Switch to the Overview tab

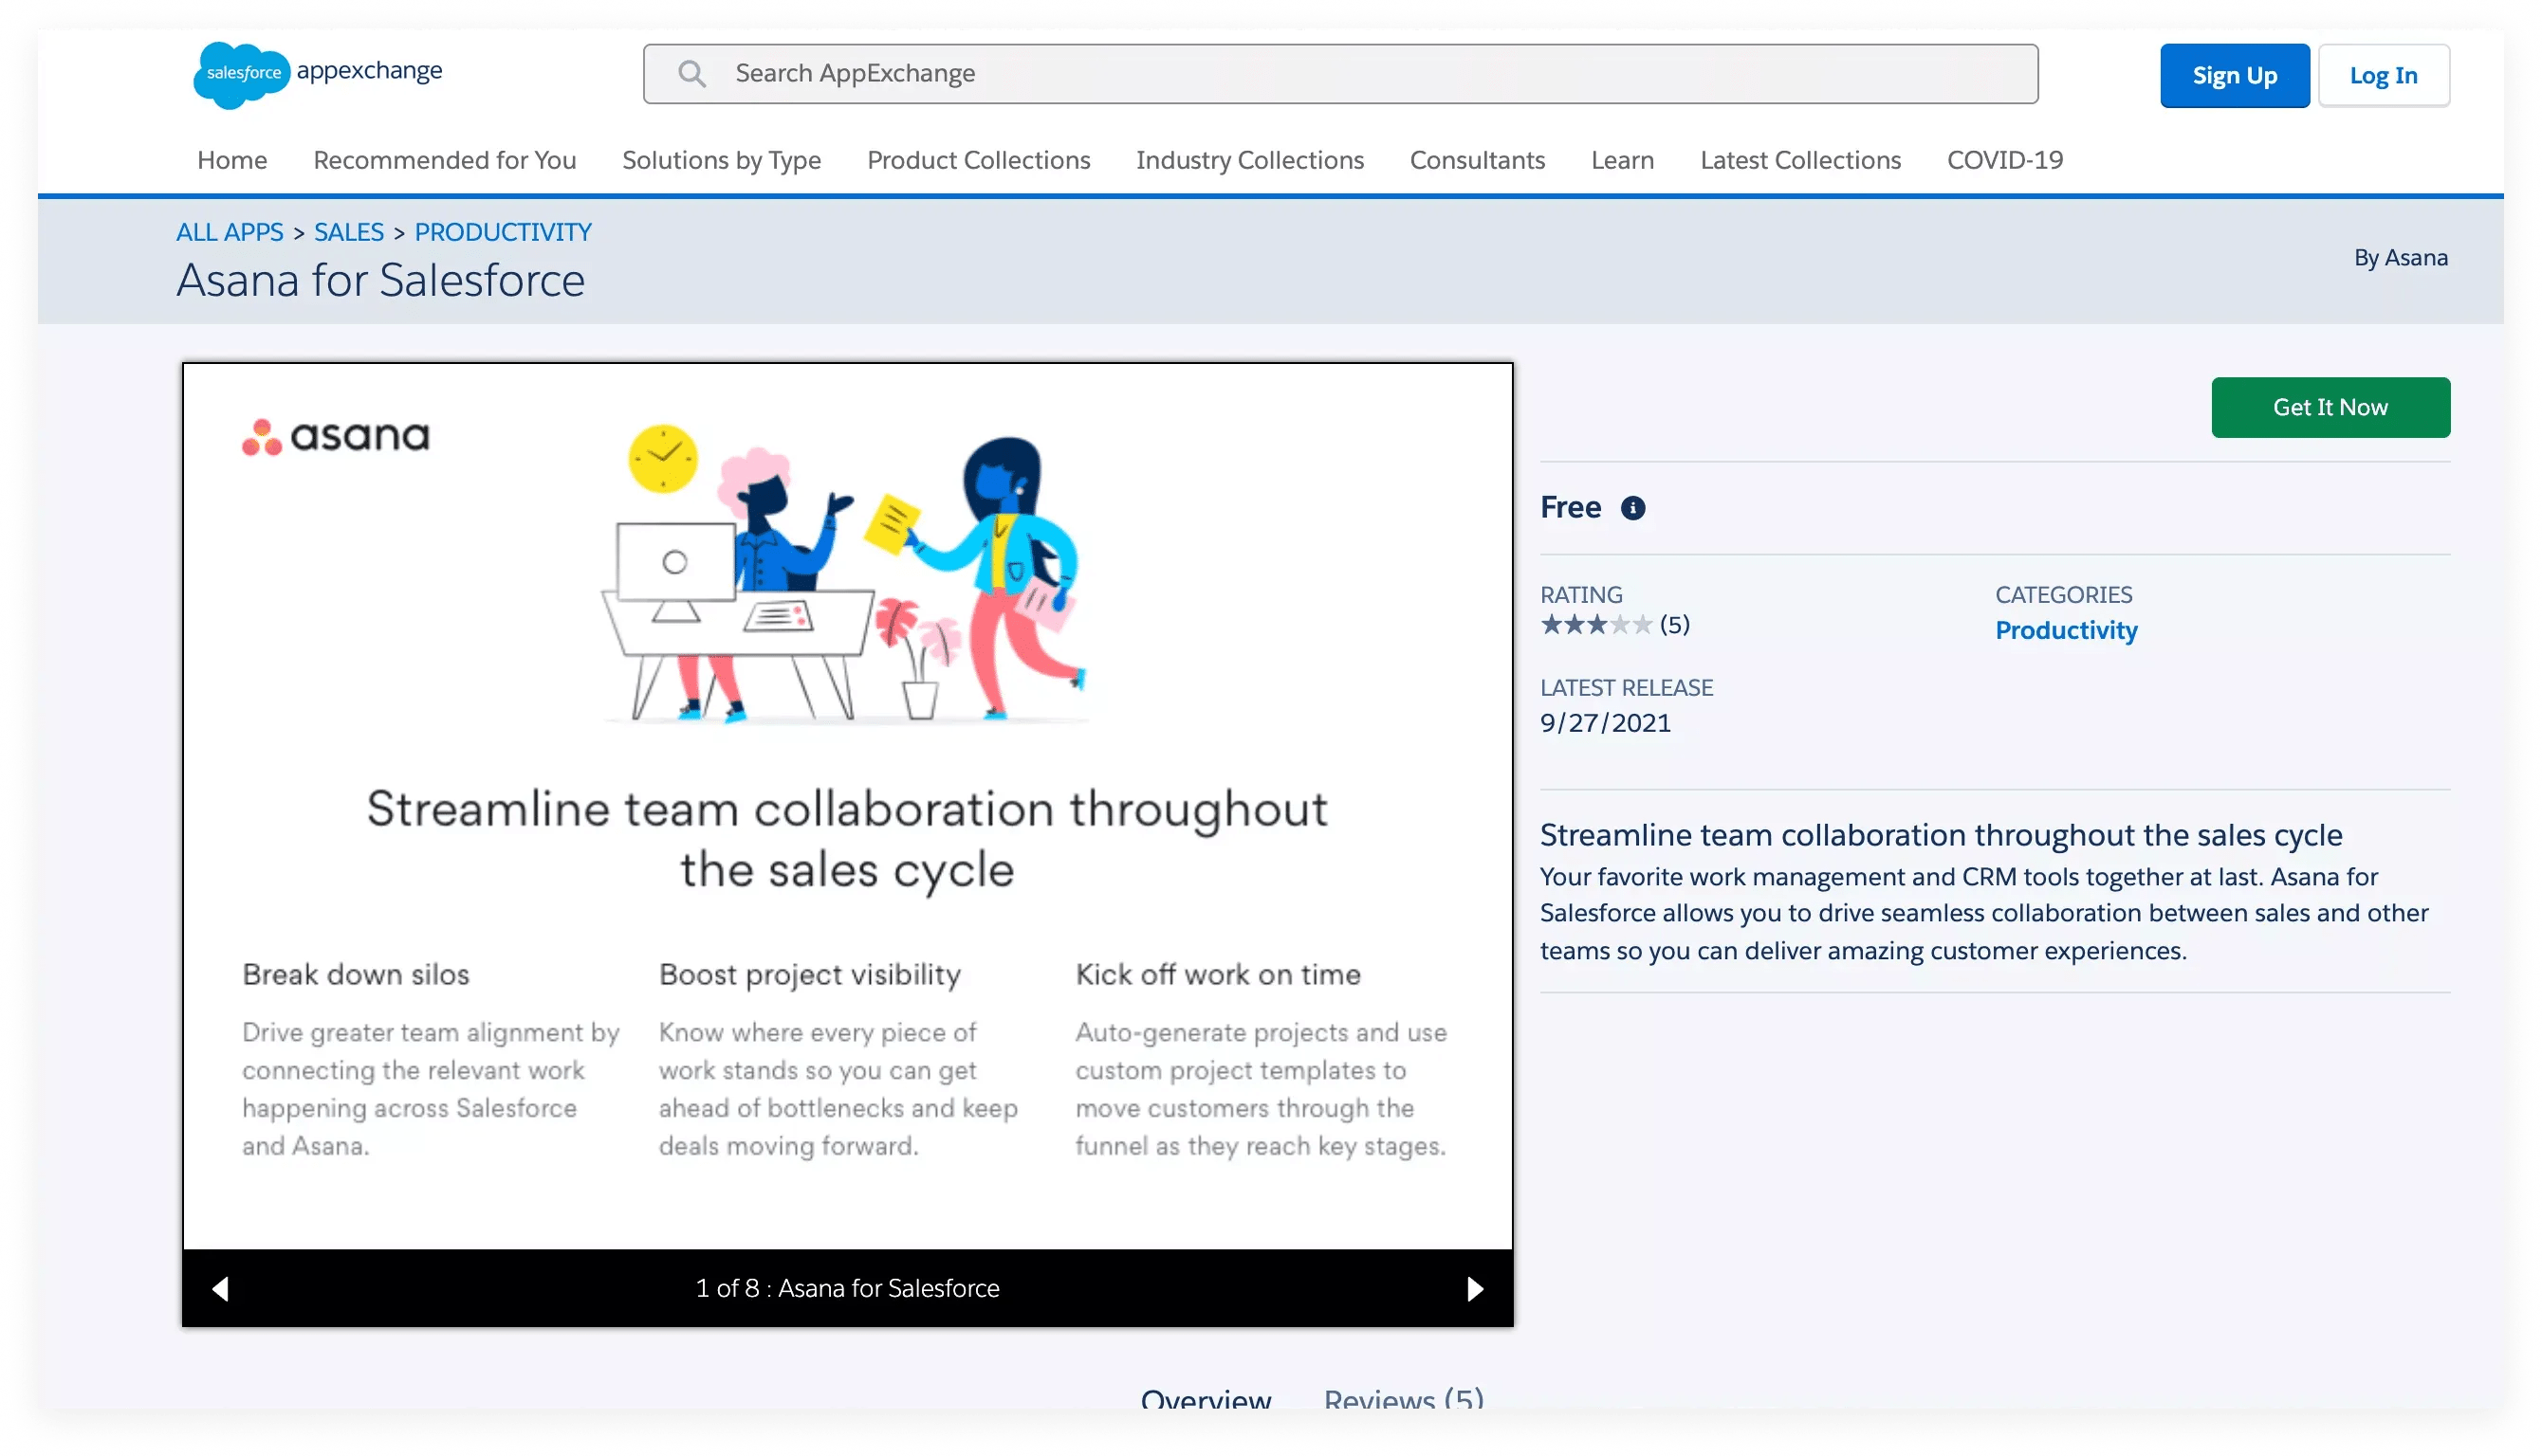(1206, 1400)
